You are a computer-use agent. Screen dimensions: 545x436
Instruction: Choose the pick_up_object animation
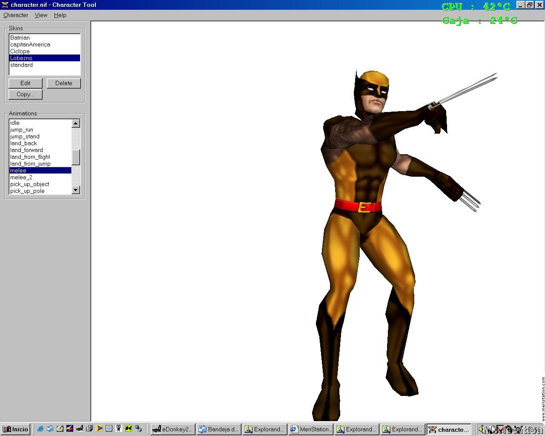pos(40,184)
